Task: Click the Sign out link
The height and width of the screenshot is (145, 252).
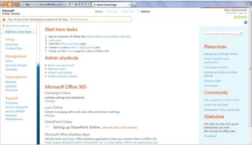Action: 243,13
